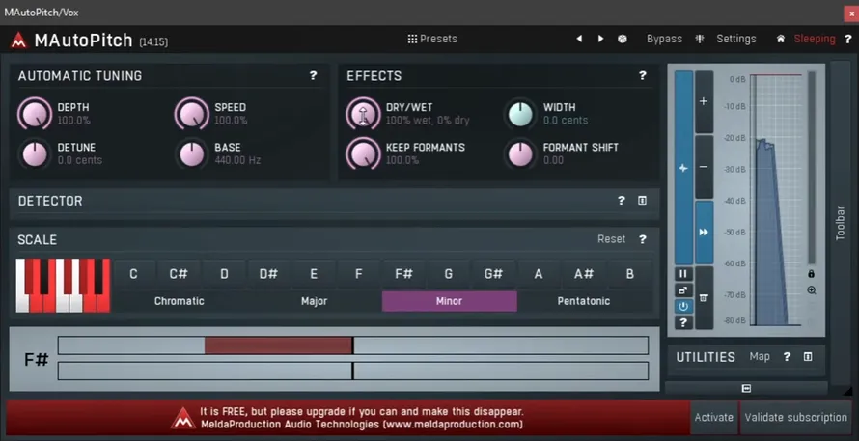Toggle note F# in the scale
This screenshot has width=859, height=441.
point(403,274)
